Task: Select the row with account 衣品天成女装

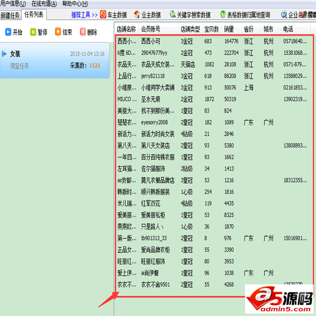Action: point(214,65)
